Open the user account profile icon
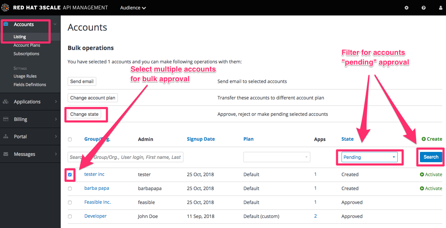446x228 pixels. coord(441,8)
